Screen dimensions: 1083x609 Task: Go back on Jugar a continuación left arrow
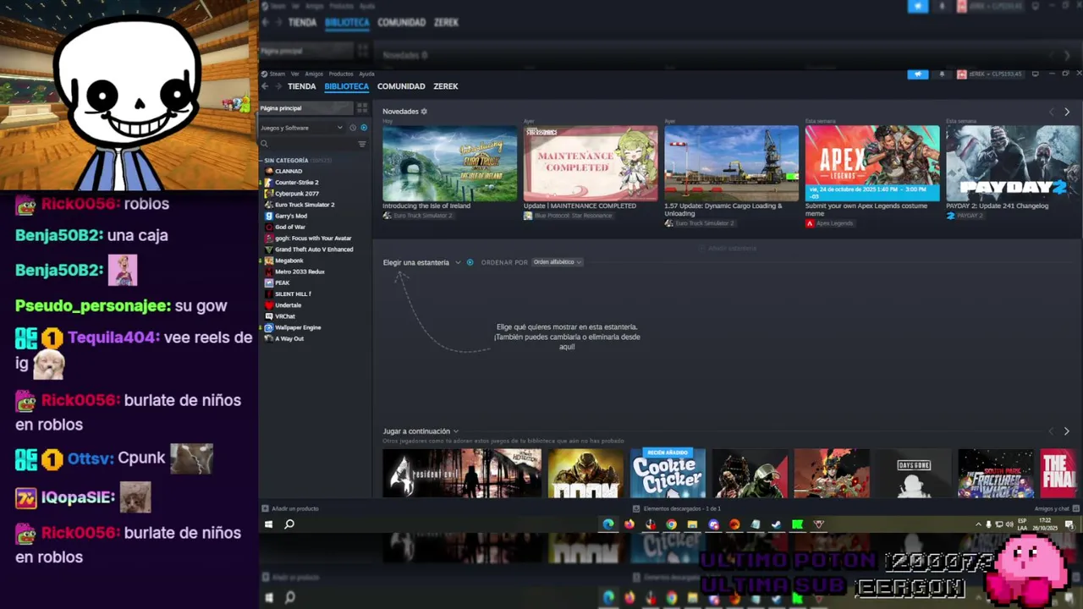(1052, 431)
